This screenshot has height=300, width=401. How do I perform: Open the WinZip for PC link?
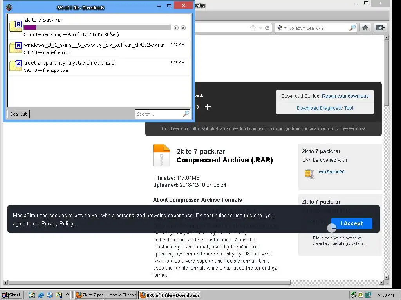pos(331,172)
